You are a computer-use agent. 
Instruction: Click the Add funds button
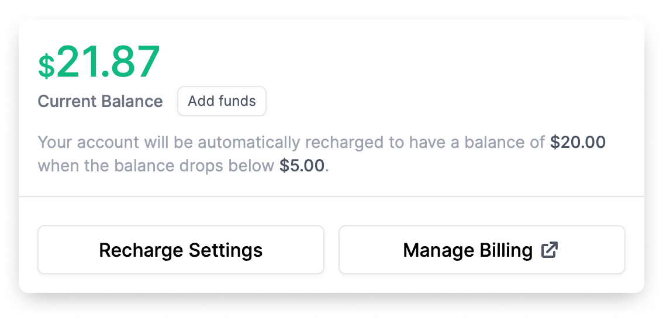[x=222, y=101]
